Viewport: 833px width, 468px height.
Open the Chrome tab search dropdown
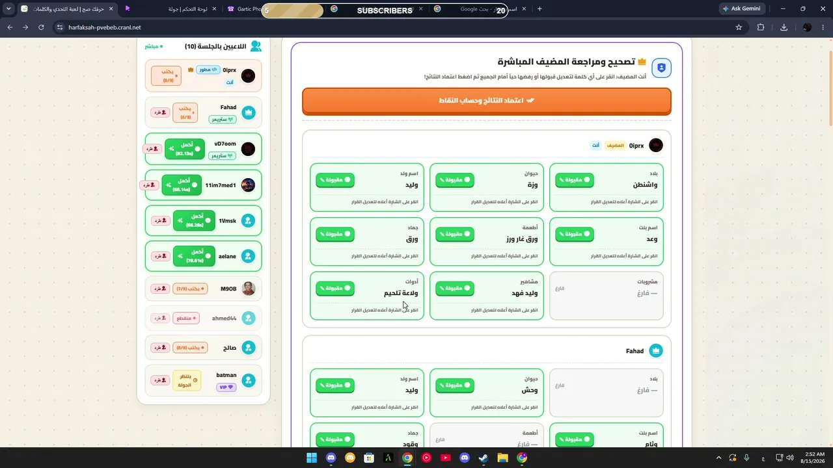[8, 9]
